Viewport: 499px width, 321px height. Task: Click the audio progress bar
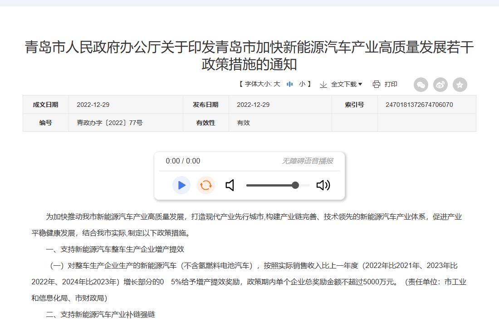(249, 171)
